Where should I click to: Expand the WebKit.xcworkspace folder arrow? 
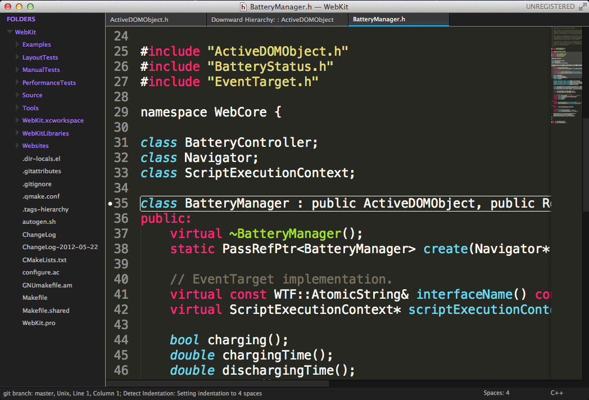coord(17,120)
